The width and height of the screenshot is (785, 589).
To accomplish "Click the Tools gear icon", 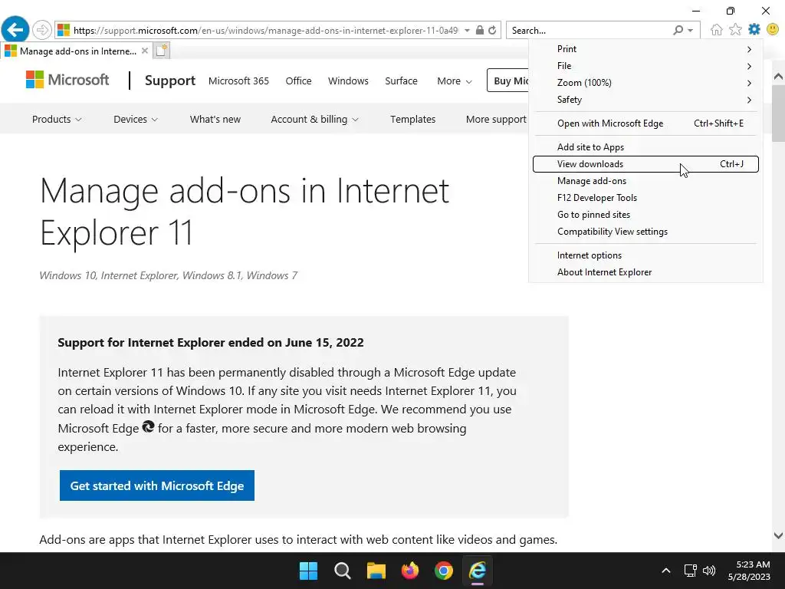I will 754,30.
